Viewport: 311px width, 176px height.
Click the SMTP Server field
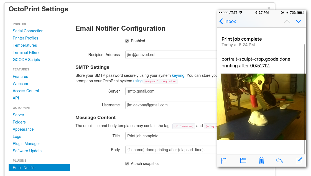click(171, 91)
